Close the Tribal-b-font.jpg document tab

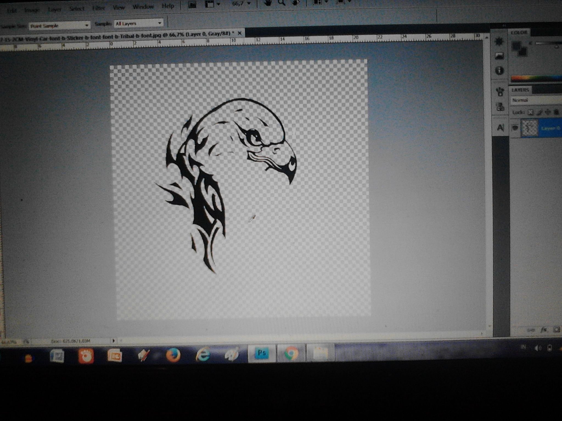(240, 33)
